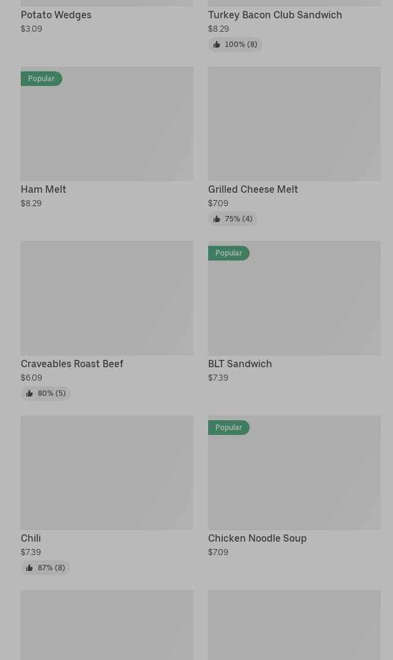Open the Chili item photo
Viewport: 393px width, 660px height.
click(107, 473)
